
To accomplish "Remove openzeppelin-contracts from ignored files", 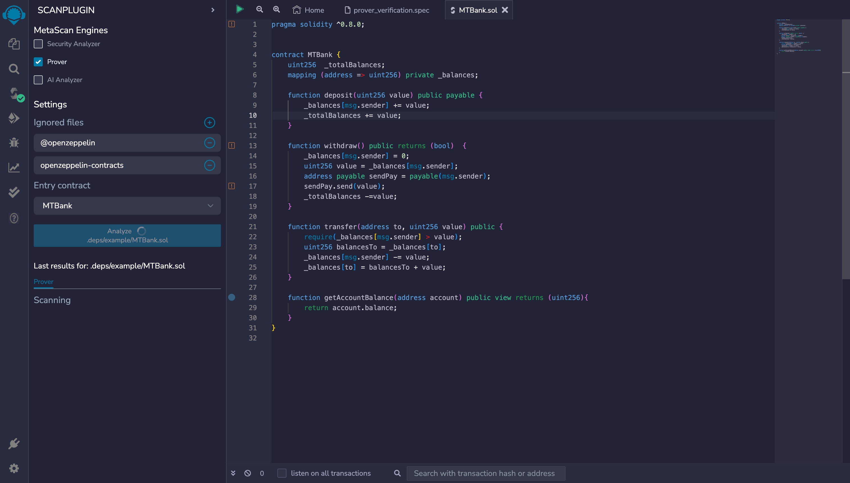I will [x=210, y=165].
